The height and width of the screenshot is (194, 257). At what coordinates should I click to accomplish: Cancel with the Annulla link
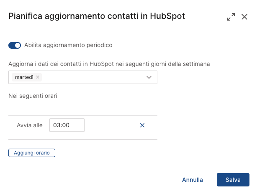(193, 180)
